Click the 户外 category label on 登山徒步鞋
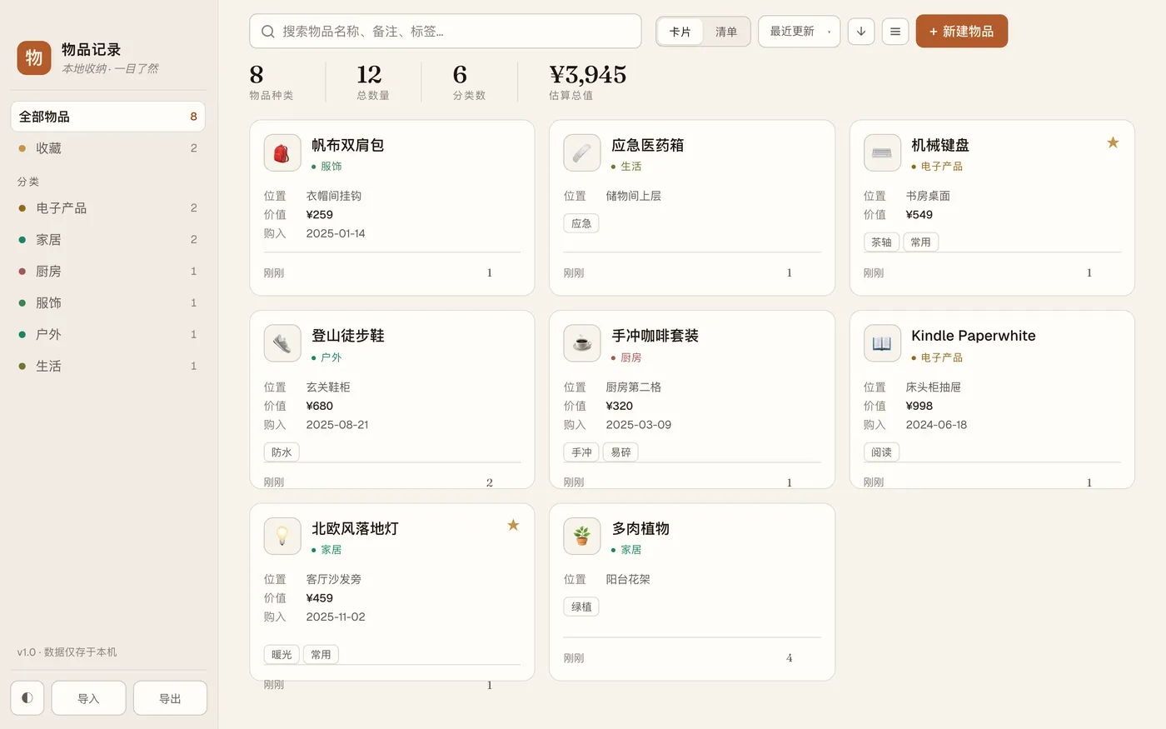 coord(326,357)
